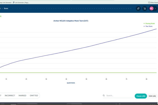Click the Score breadcrumb link
158x105 pixels.
coord(6,8)
